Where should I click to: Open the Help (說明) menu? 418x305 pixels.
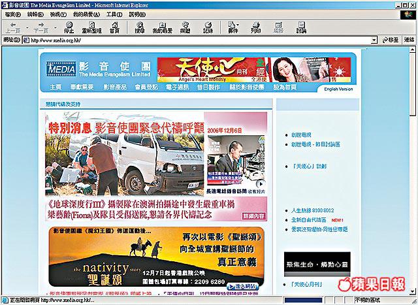(137, 14)
